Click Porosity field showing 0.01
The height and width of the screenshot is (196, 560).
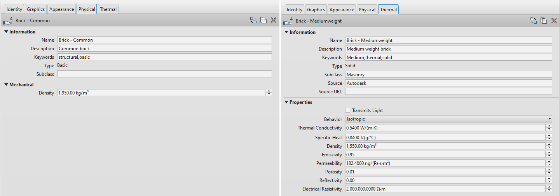[x=445, y=171]
